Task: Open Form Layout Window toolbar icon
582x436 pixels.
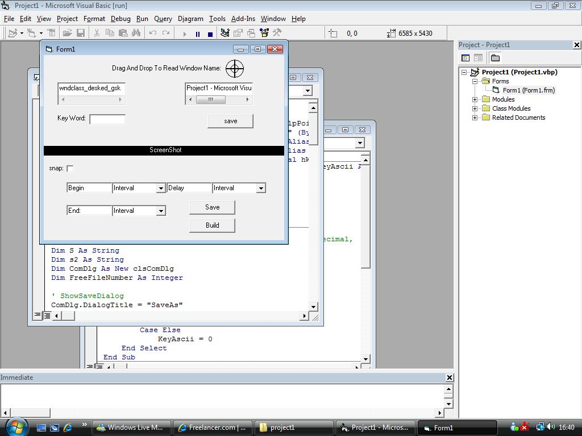Action: (x=251, y=33)
